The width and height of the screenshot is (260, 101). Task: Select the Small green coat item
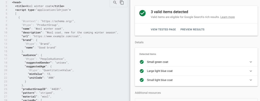(x=157, y=62)
